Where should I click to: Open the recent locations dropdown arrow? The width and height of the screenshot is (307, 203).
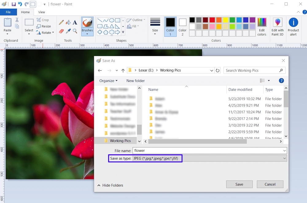tap(117, 70)
